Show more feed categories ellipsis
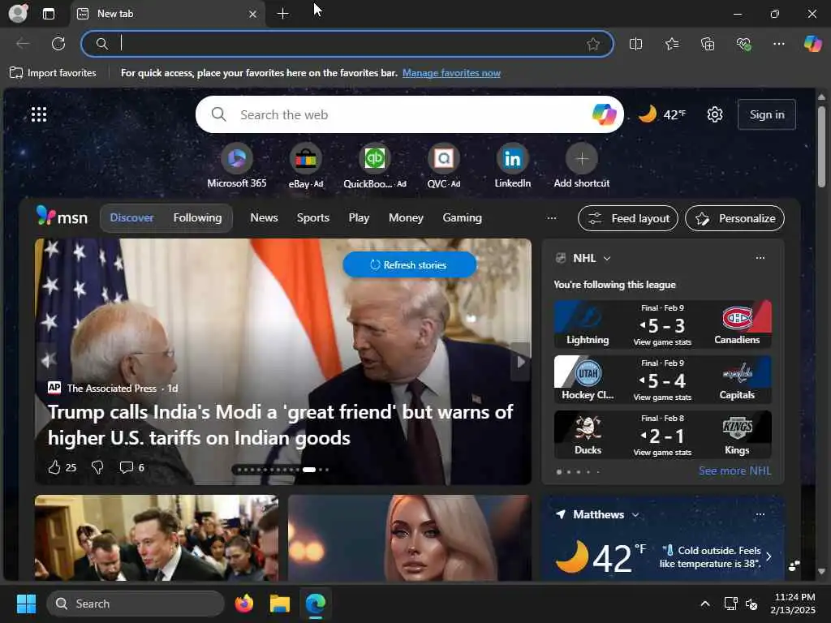Screen dimensions: 831x623 (x=552, y=218)
